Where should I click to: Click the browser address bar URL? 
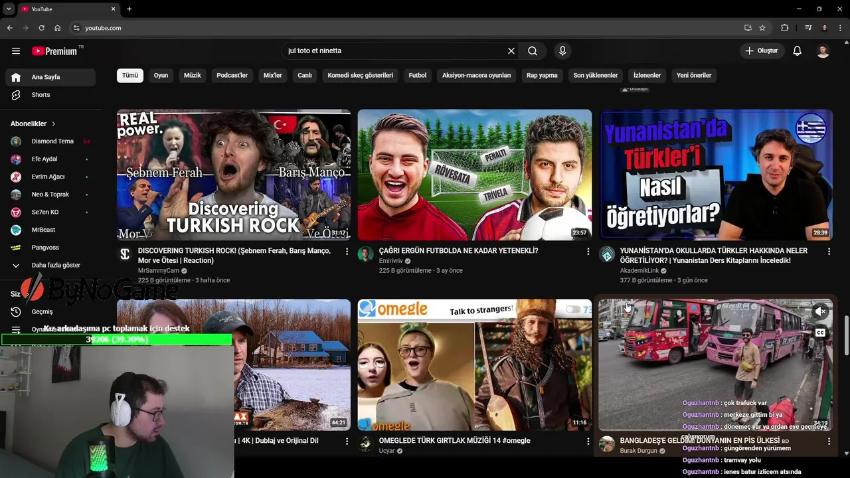[103, 28]
